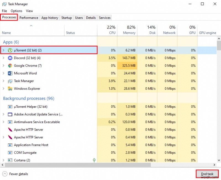The height and width of the screenshot is (180, 221).
Task: Open the Options menu
Action: point(17,11)
